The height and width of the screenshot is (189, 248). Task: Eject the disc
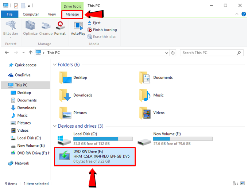coord(94,23)
